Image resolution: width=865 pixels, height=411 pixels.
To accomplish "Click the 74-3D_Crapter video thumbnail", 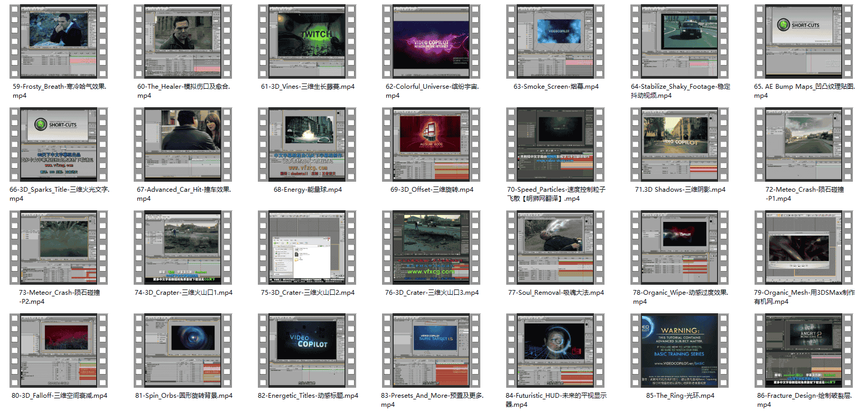I will [183, 248].
